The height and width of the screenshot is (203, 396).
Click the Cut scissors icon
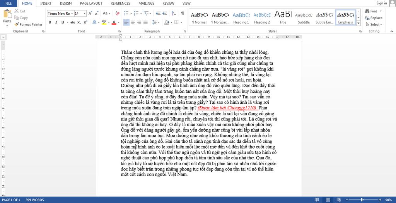(16, 11)
